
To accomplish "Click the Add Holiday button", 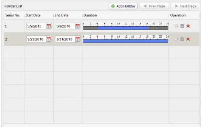I will tap(123, 6).
